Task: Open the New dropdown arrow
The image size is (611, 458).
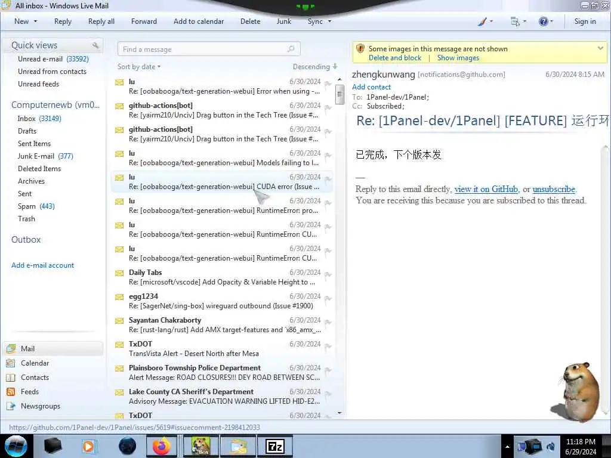Action: [x=35, y=21]
